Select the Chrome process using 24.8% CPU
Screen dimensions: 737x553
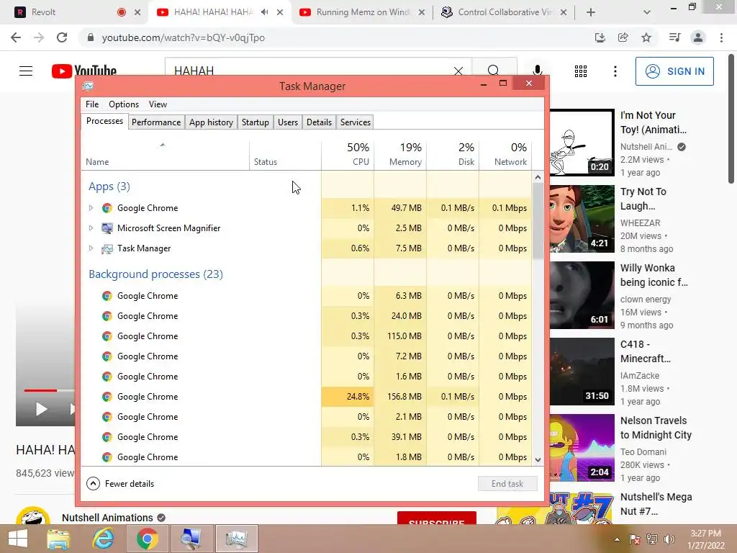[307, 397]
